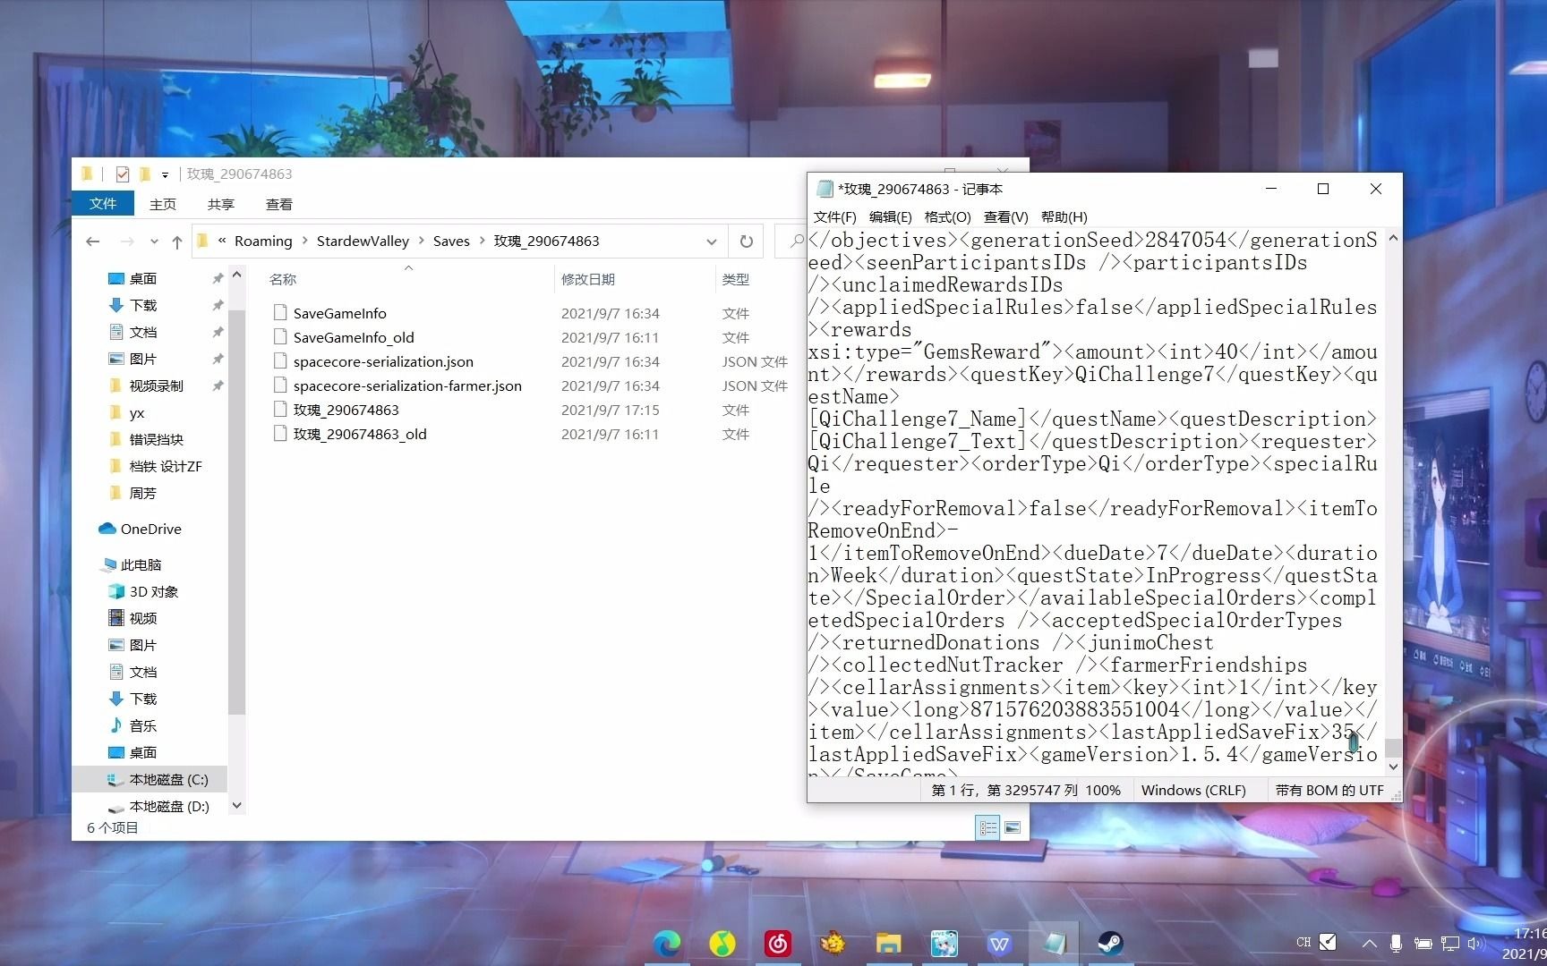Click the « hidden path segments expander
1547x966 pixels.
click(x=222, y=241)
